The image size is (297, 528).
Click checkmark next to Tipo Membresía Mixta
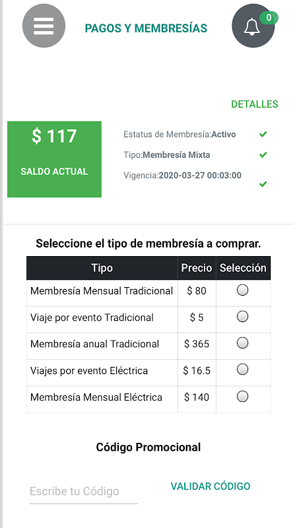pyautogui.click(x=263, y=154)
